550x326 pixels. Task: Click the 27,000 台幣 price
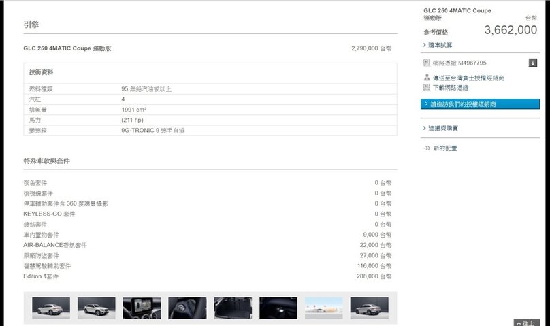tap(375, 255)
